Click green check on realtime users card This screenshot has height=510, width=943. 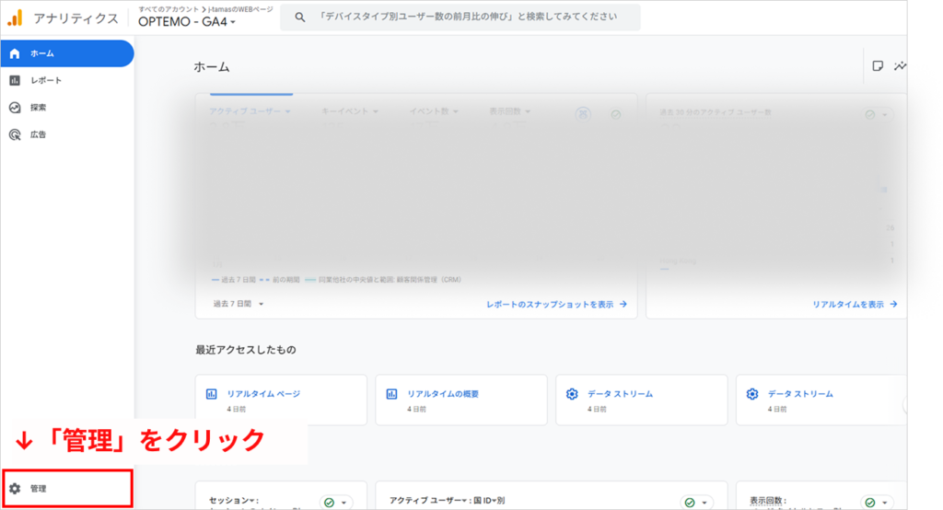tap(869, 114)
